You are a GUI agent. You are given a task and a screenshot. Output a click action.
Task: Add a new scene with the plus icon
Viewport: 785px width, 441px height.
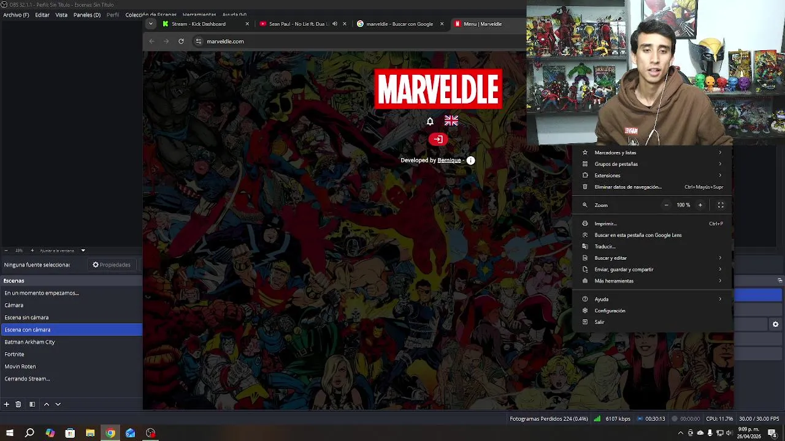click(x=6, y=404)
